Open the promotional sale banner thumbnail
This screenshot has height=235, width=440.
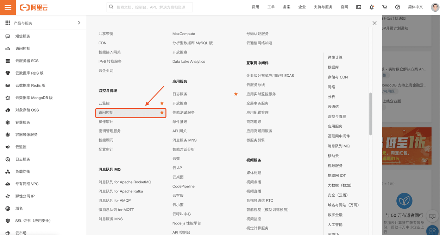(407, 146)
